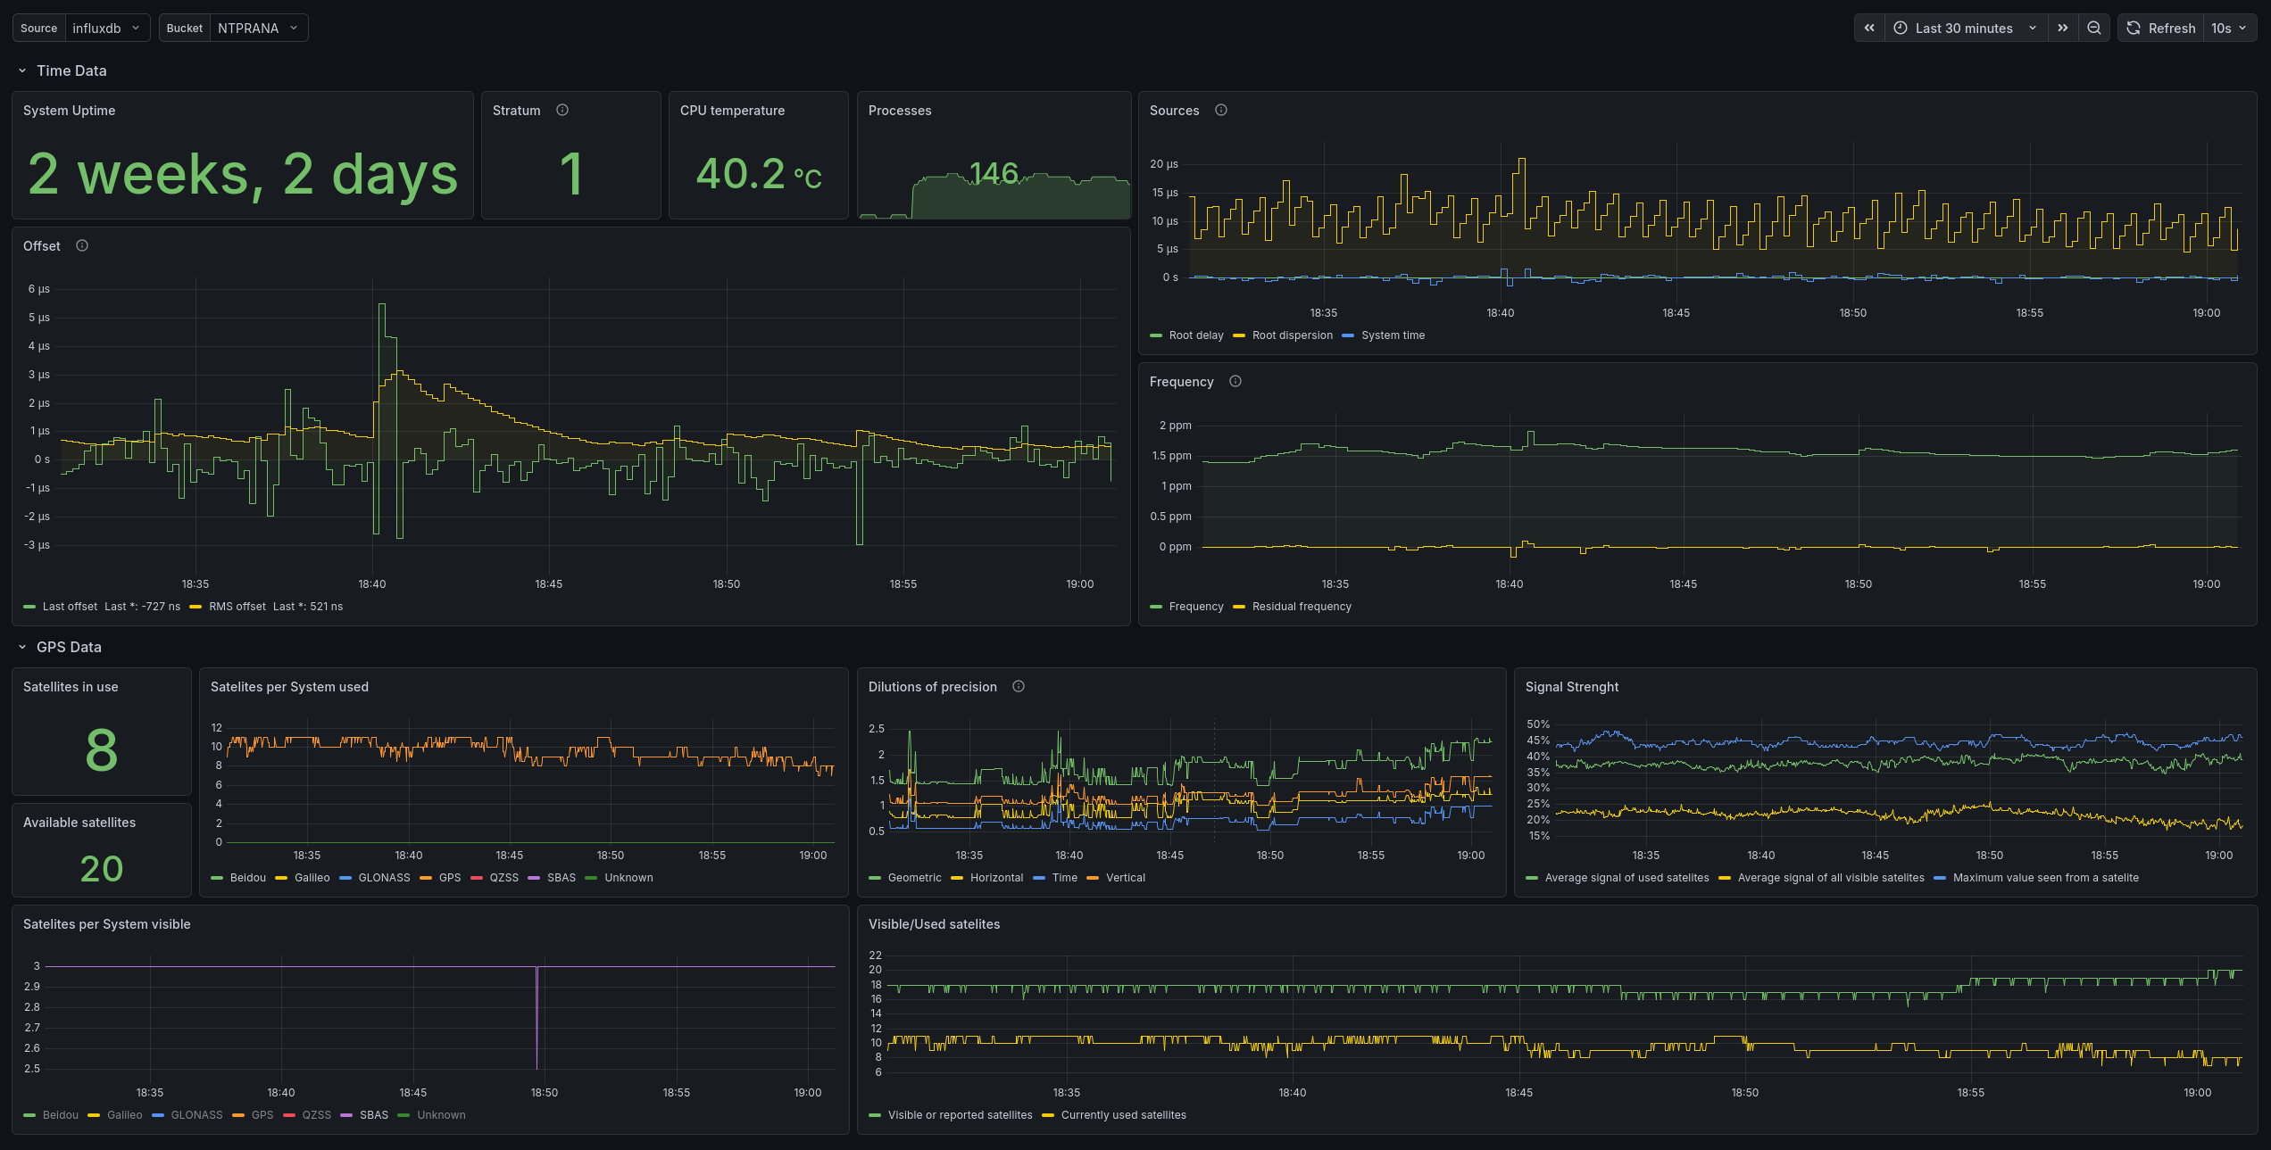Image resolution: width=2271 pixels, height=1150 pixels.
Task: Toggle the RMS offset series in legend
Action: pos(237,607)
